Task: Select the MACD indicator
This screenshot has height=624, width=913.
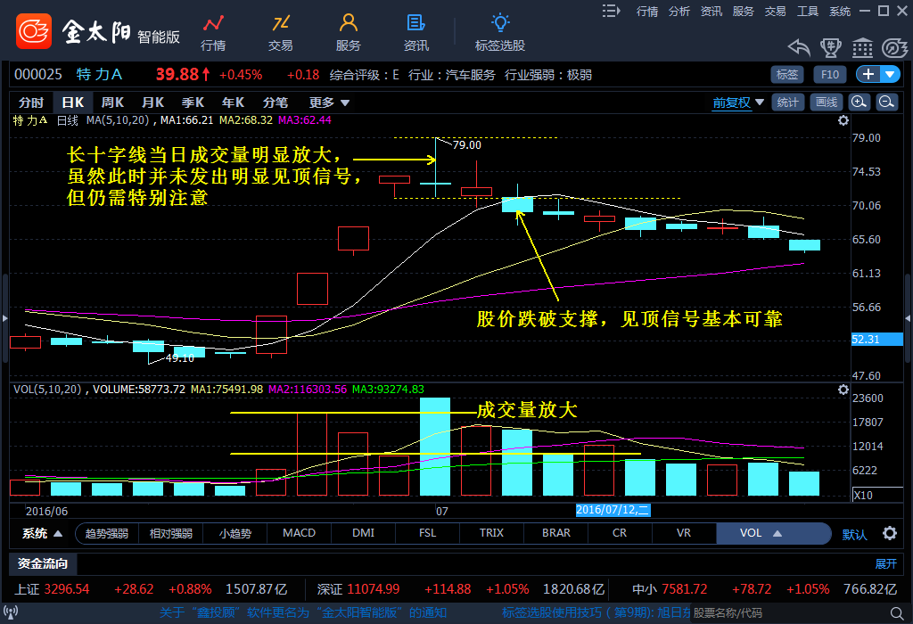Action: (300, 533)
